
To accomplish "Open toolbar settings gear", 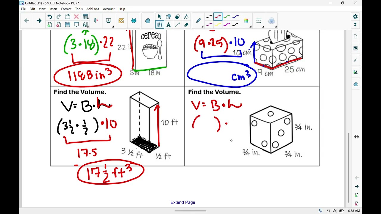I will coord(355,16).
